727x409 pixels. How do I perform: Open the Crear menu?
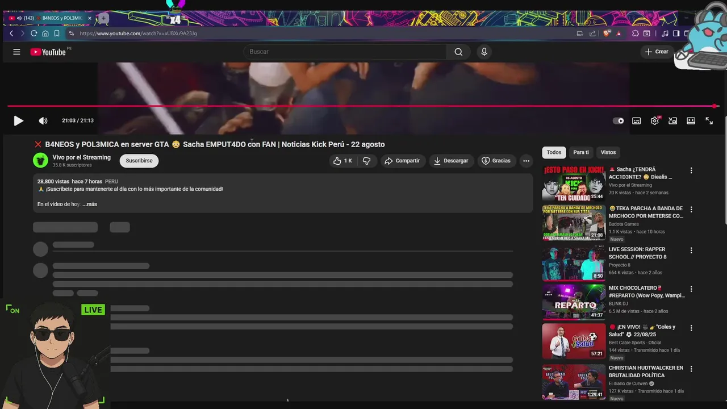tap(657, 52)
